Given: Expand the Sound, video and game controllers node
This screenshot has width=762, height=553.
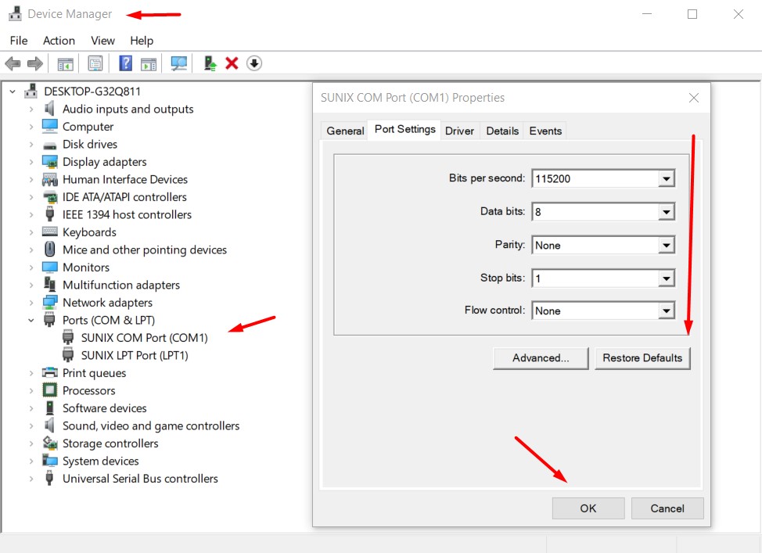Looking at the screenshot, I should (31, 426).
